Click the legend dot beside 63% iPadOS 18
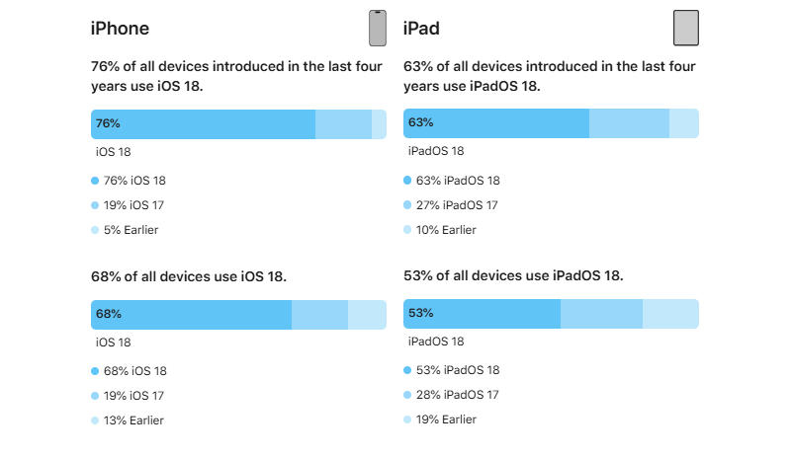Screen dimensions: 791x457 click(x=407, y=181)
